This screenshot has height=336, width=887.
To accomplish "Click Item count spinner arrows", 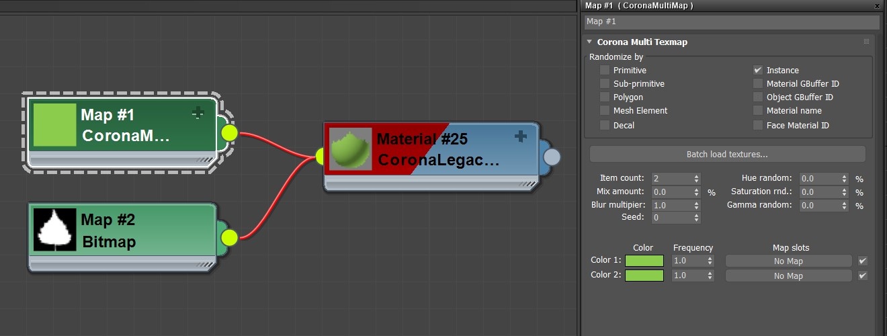I will tap(696, 179).
